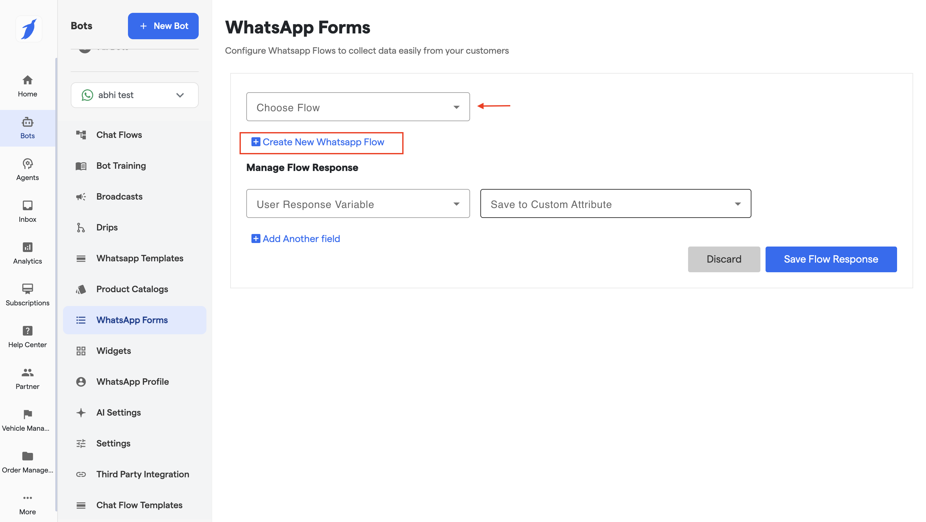This screenshot has width=926, height=522.
Task: Click the Help Center question icon
Action: pyautogui.click(x=27, y=330)
